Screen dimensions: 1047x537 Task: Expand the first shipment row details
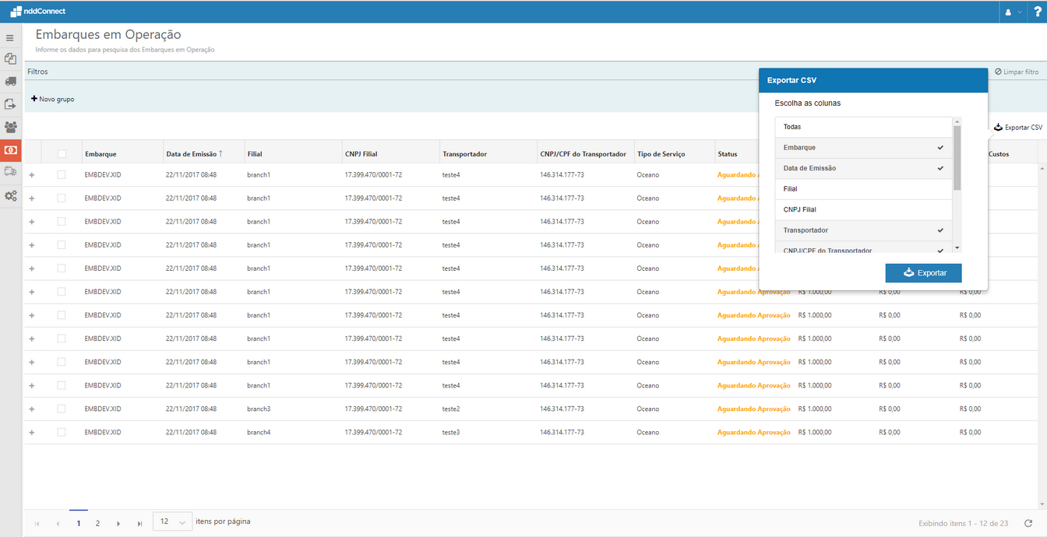pos(32,175)
